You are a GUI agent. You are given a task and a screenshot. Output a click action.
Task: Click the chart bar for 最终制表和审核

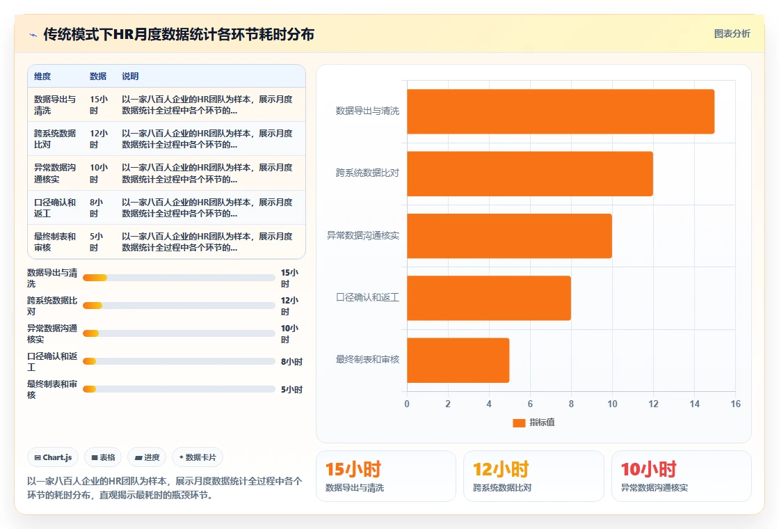(x=458, y=361)
